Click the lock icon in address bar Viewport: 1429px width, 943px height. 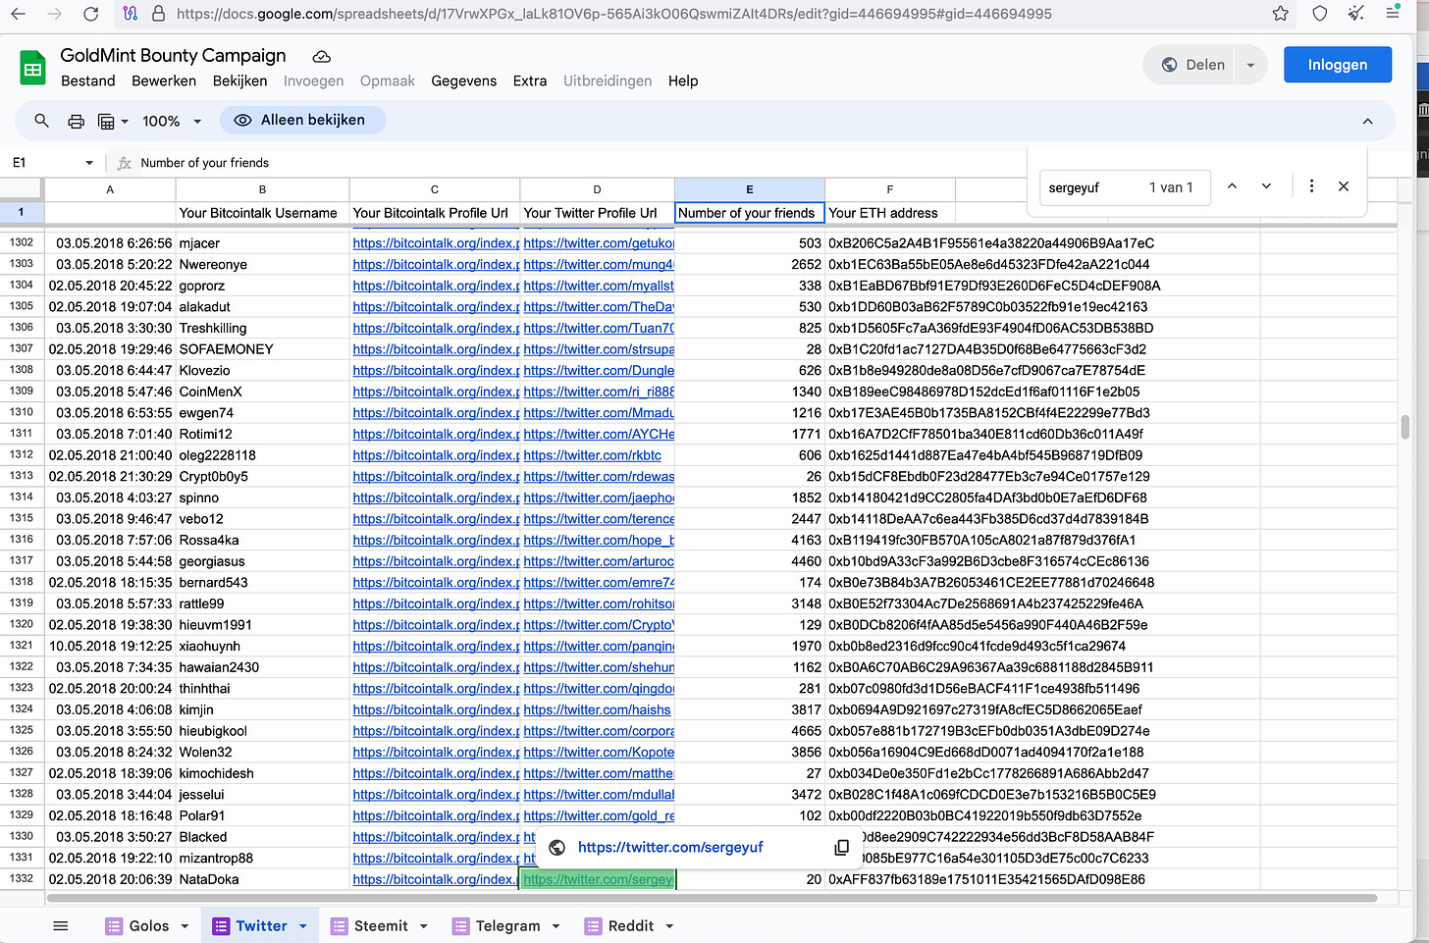coord(158,14)
